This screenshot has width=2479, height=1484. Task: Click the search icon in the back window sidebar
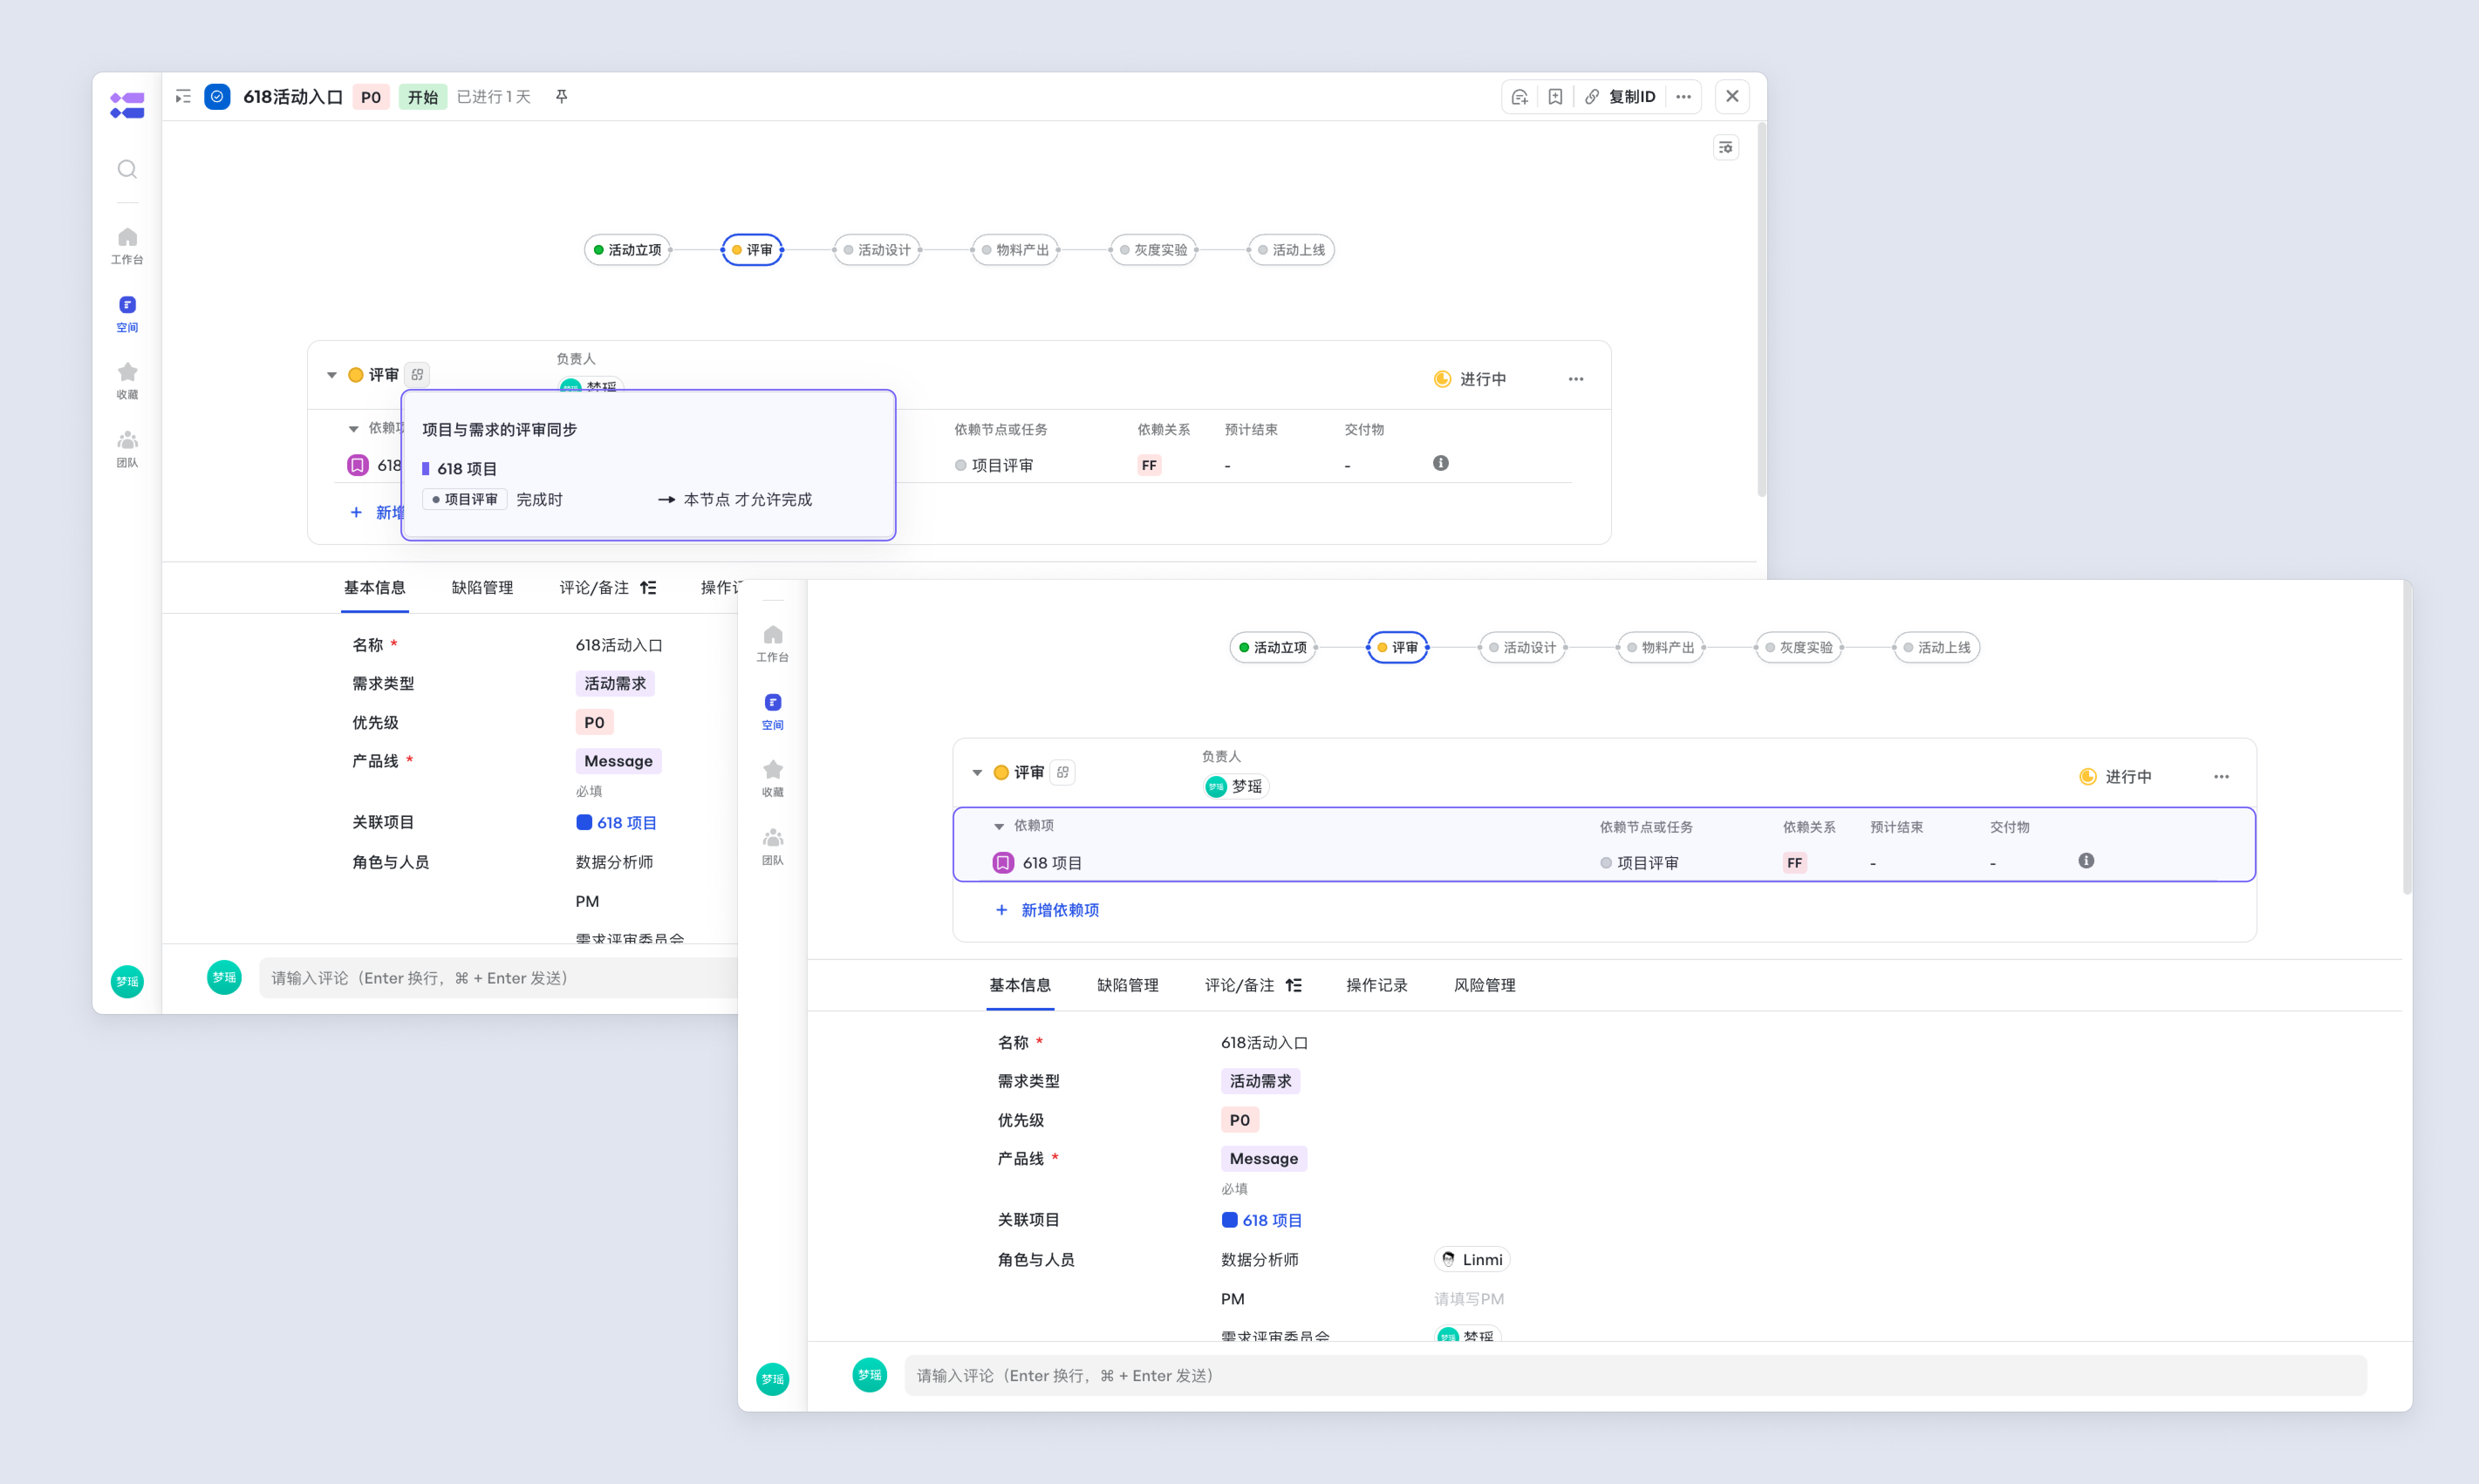pos(127,169)
